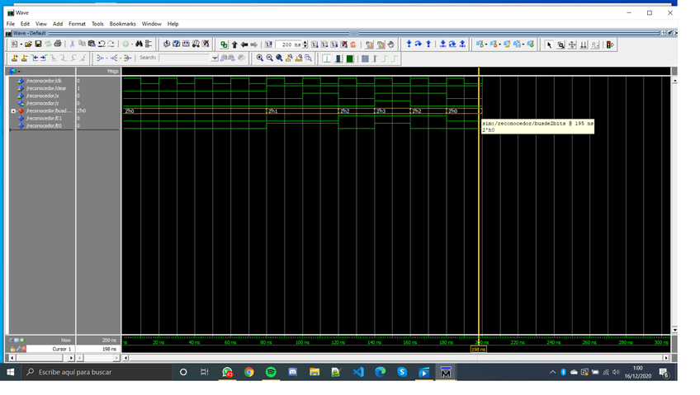
Task: Click the Save icon in the toolbar
Action: [x=38, y=44]
